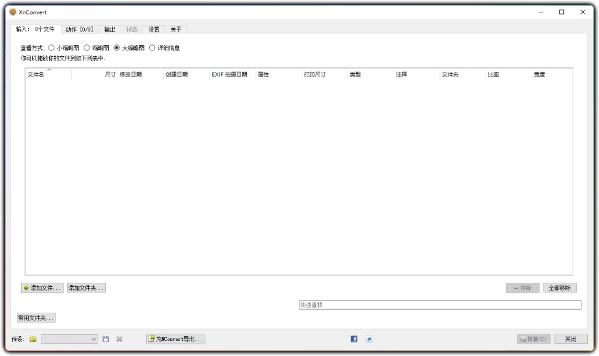Sort by the 打印尺寸 column header
This screenshot has height=356, width=599.
(x=324, y=74)
